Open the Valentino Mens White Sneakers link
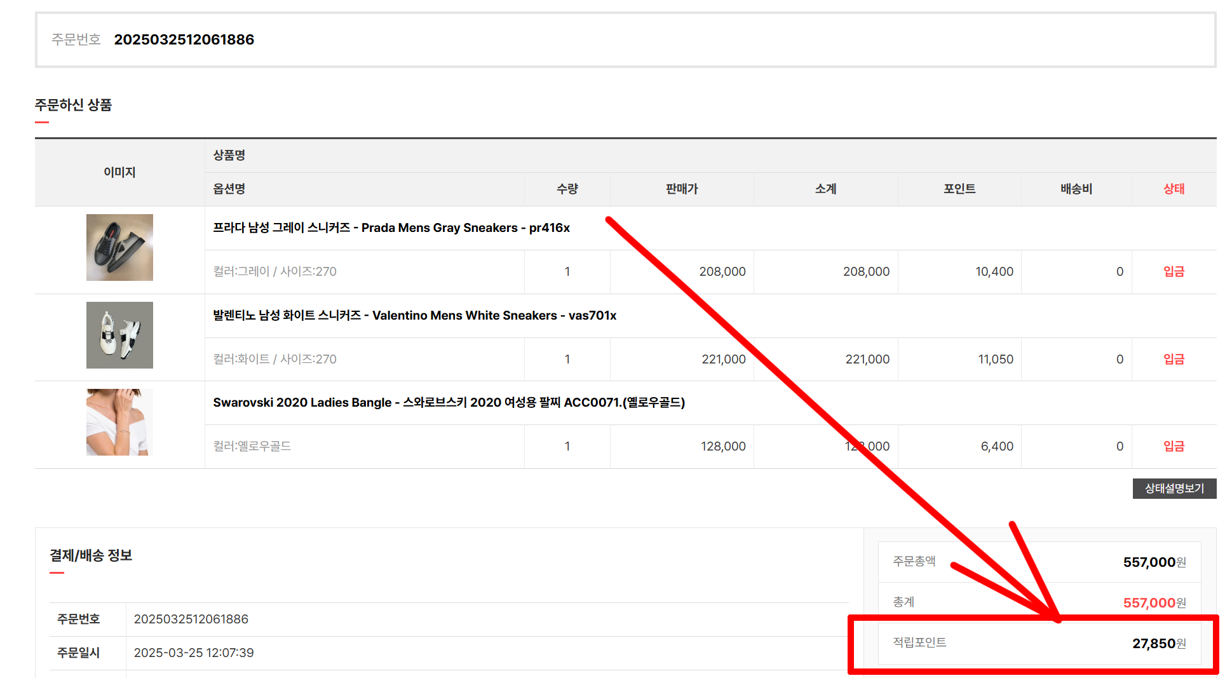 (x=414, y=315)
